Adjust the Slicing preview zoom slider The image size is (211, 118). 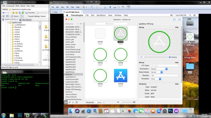[x=143, y=57]
